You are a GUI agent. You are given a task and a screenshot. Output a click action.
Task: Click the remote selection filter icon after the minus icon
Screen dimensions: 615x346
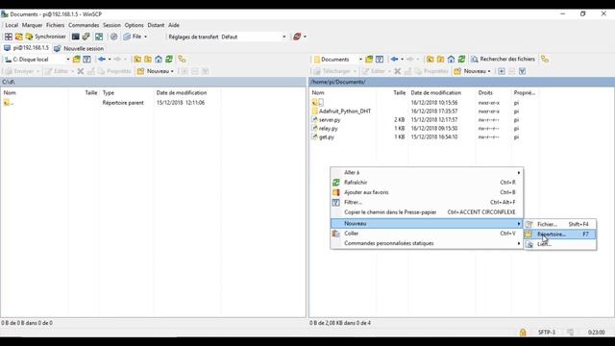pos(523,71)
